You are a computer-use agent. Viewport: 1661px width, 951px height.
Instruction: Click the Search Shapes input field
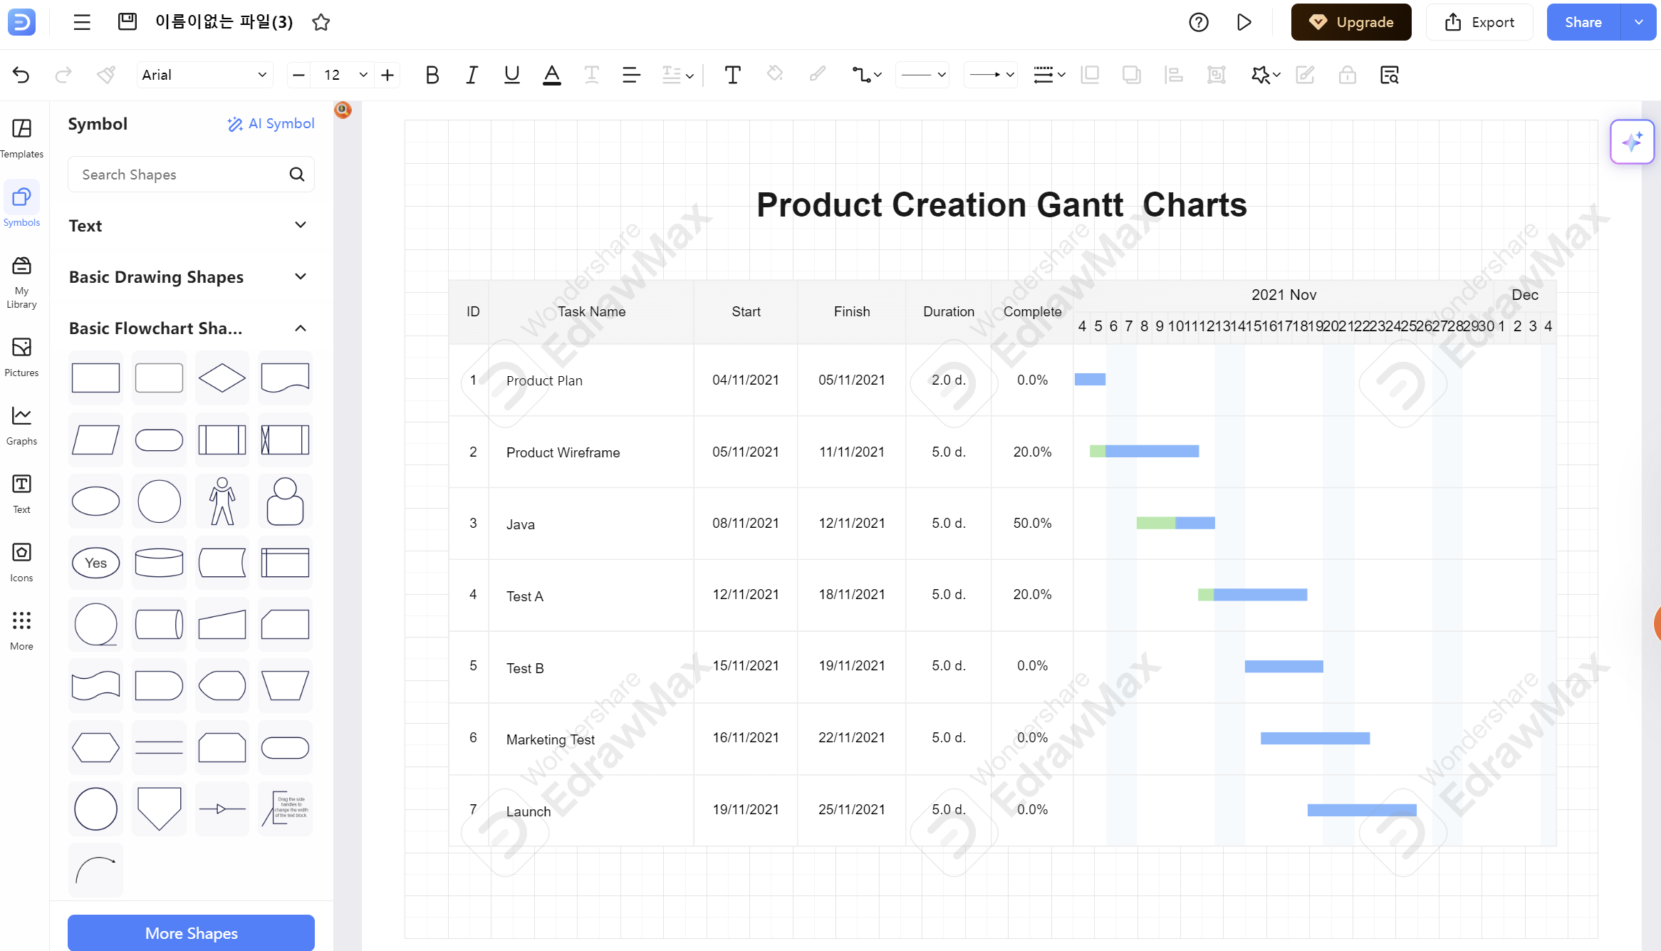(x=191, y=175)
